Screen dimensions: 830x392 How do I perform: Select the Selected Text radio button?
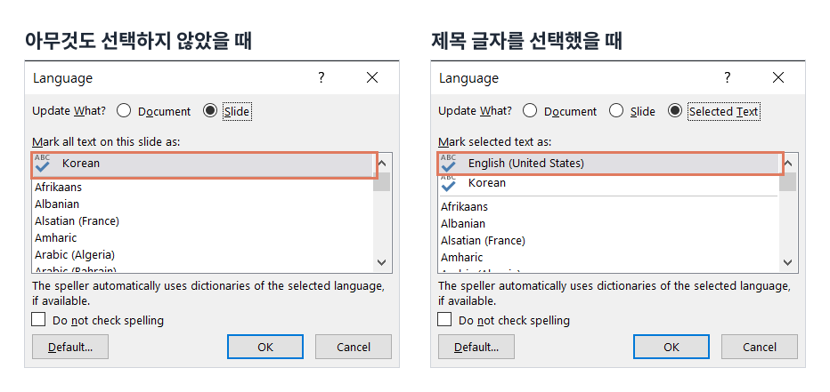point(674,111)
